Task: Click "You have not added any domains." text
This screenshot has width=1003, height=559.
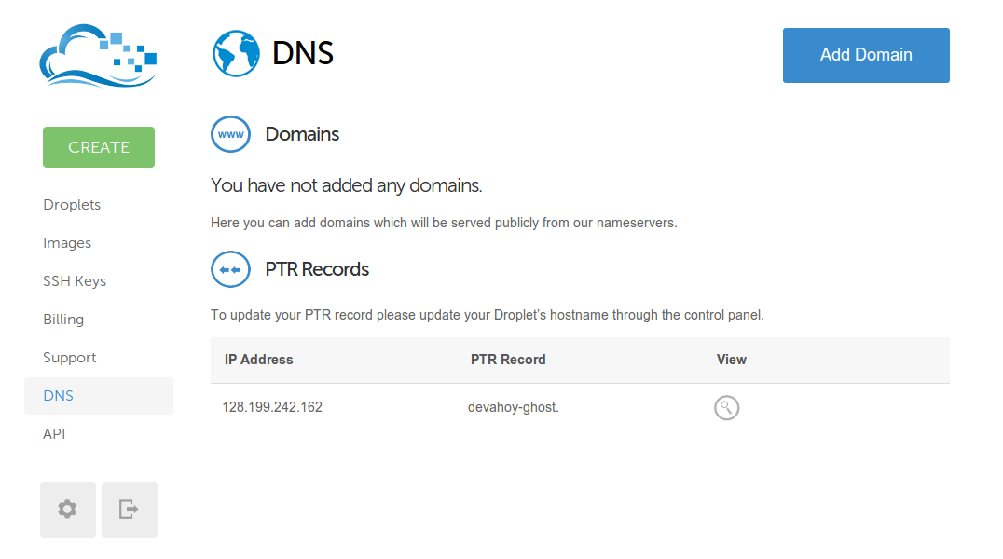Action: click(346, 185)
